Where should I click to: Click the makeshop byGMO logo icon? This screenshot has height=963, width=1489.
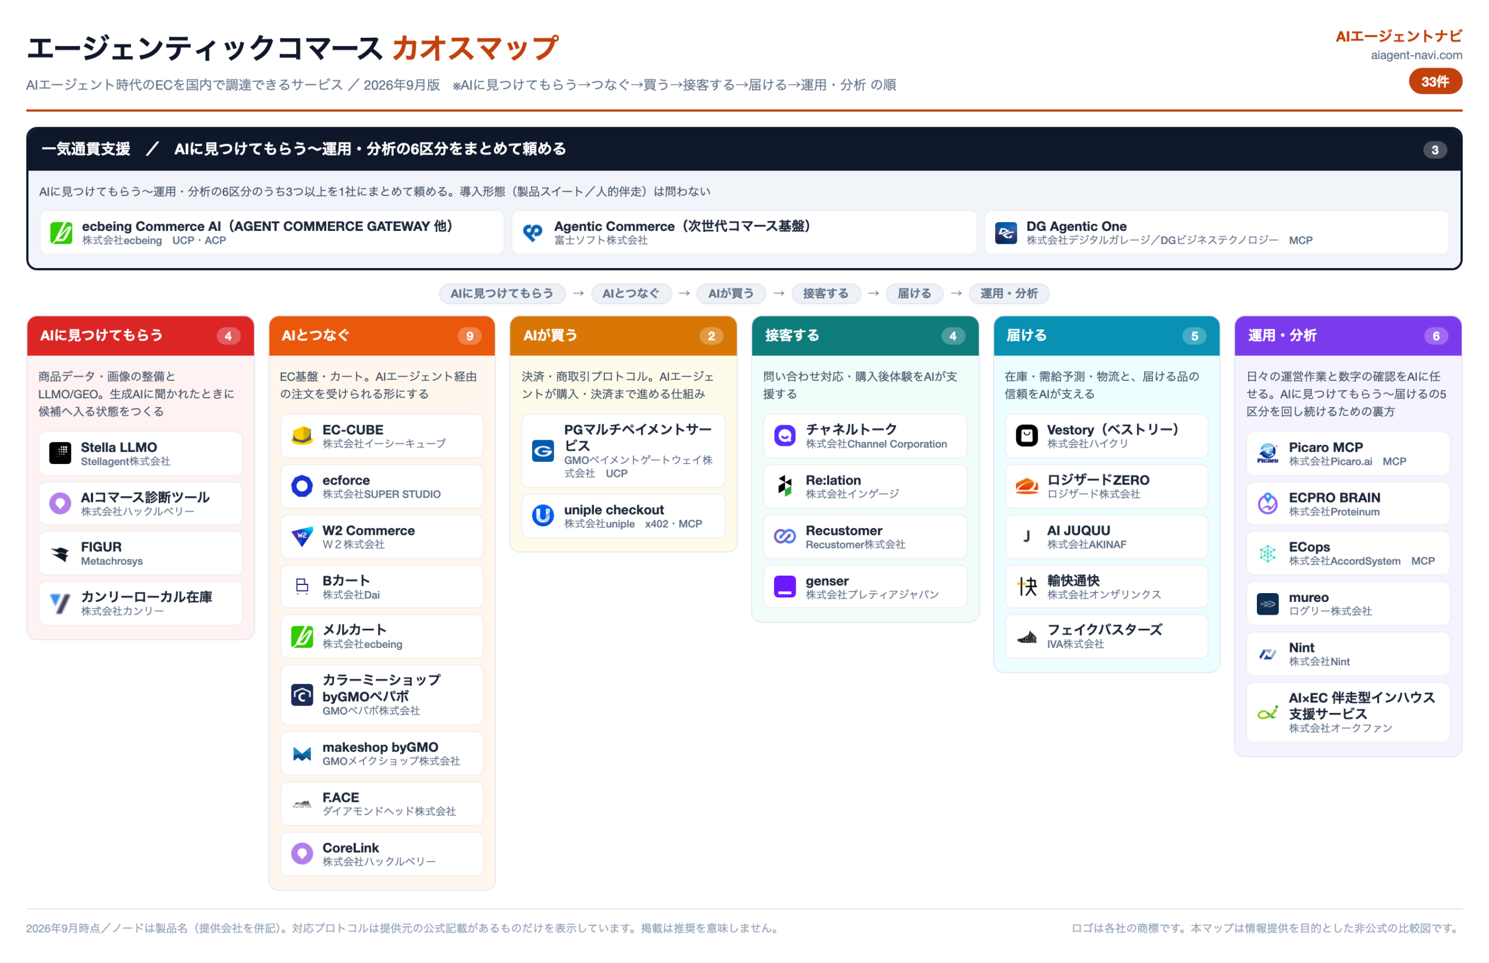(302, 753)
